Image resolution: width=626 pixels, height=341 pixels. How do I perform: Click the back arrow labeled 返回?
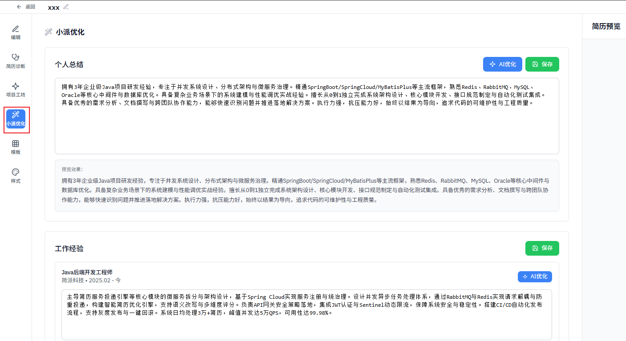(25, 7)
